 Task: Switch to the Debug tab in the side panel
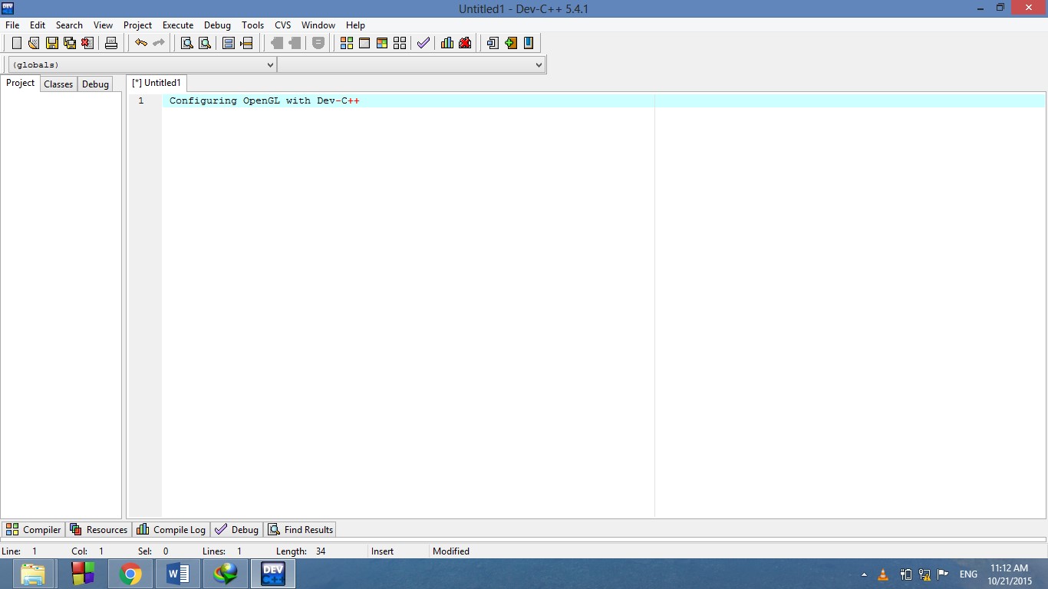[95, 84]
